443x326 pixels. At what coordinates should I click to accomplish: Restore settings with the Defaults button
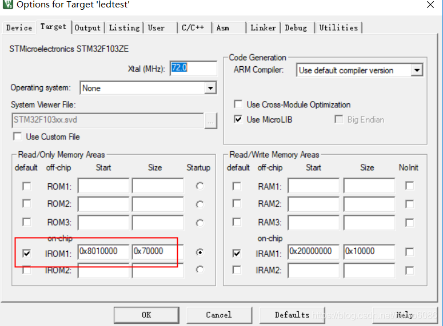(292, 315)
